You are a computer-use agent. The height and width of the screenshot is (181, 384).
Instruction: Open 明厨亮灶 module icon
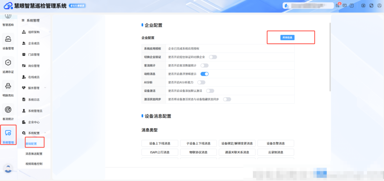[8, 85]
